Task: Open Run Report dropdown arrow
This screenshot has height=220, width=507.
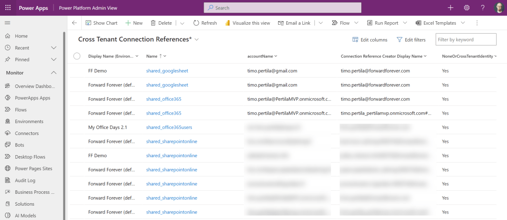Action: coord(405,23)
